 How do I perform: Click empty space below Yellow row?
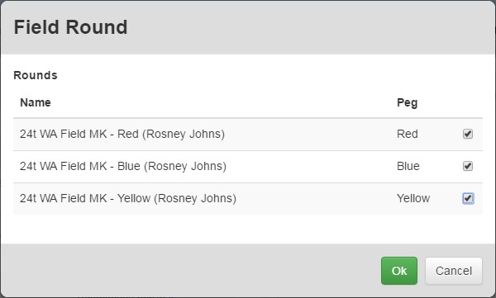coord(248,229)
